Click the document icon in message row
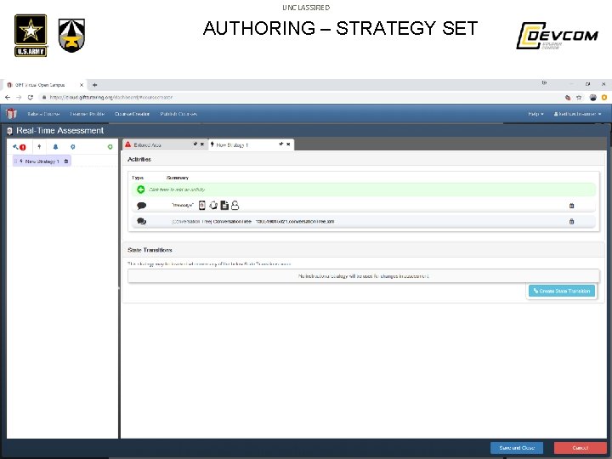 224,205
